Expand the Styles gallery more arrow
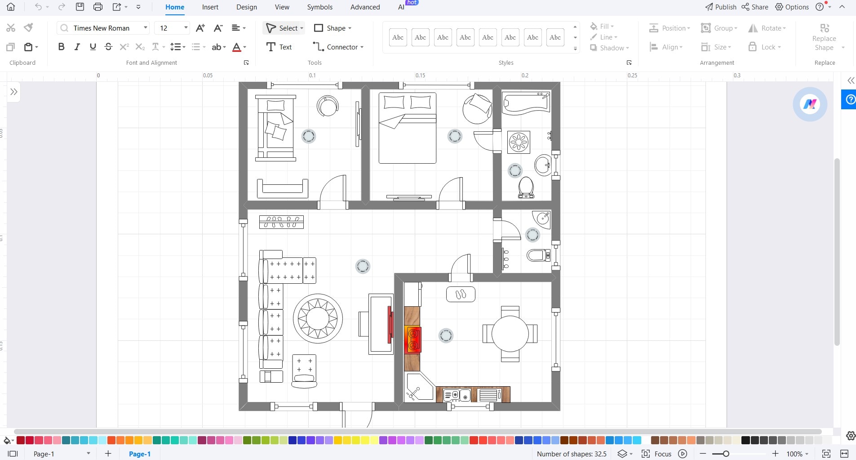Screen dimensions: 856x460 click(575, 49)
